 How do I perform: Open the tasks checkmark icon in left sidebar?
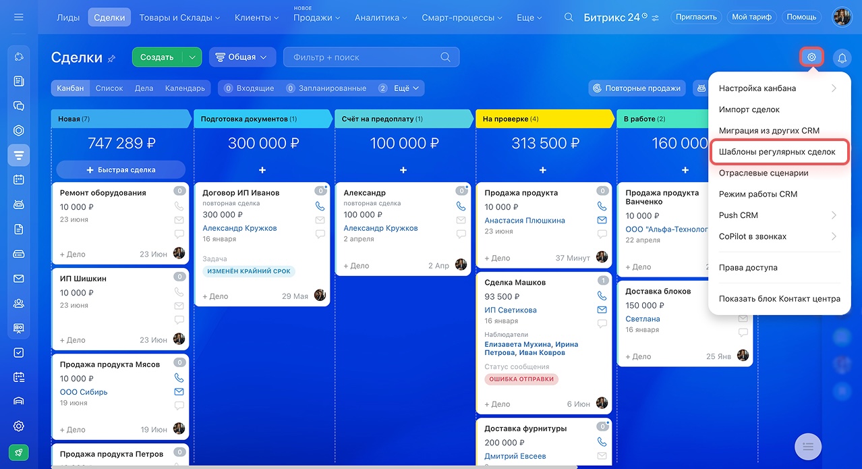(x=19, y=352)
